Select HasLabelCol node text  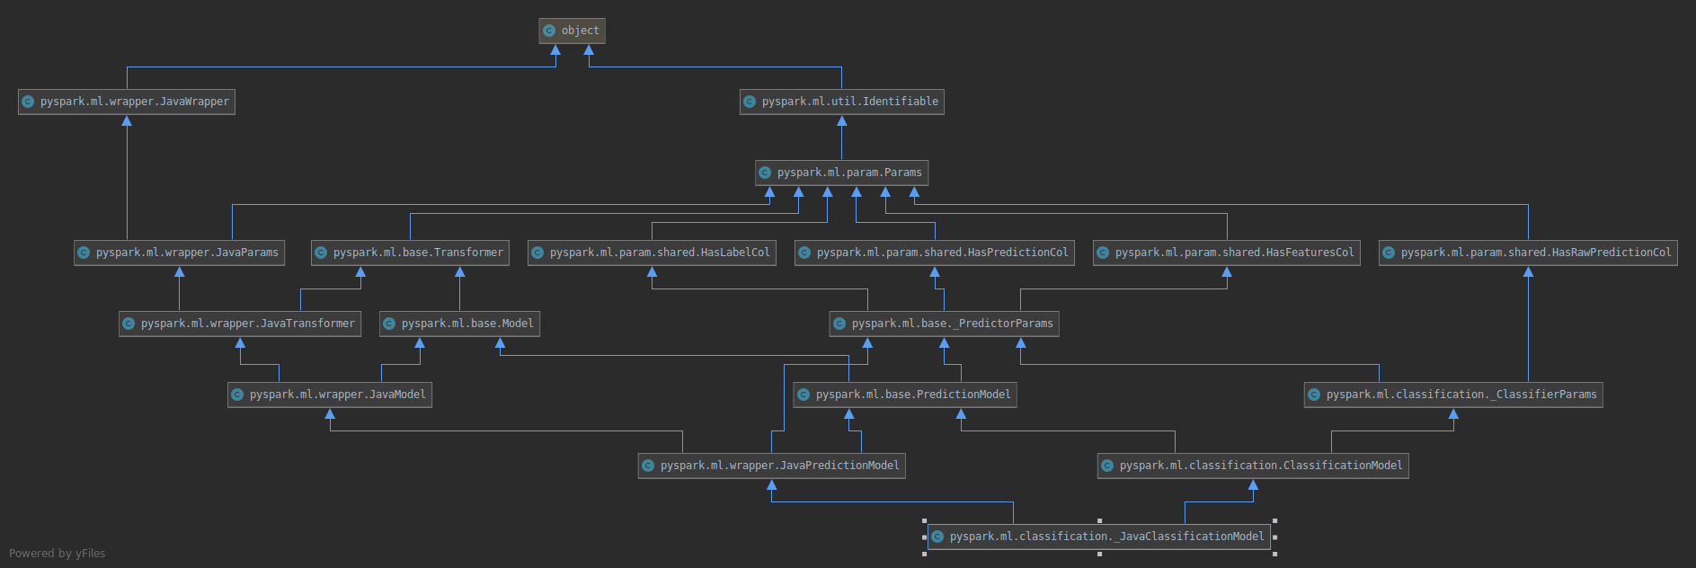(660, 253)
